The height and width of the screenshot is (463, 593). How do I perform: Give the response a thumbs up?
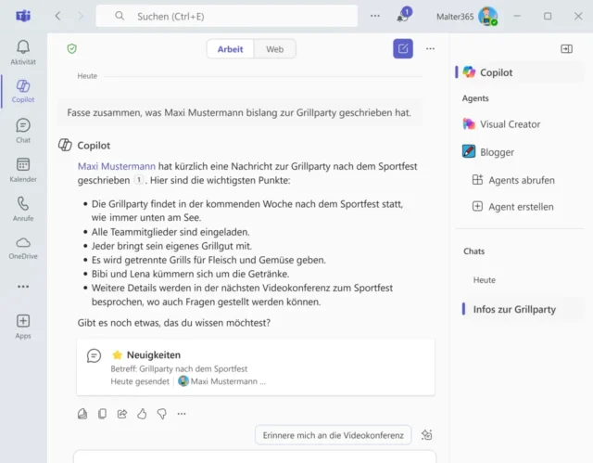[x=142, y=414]
